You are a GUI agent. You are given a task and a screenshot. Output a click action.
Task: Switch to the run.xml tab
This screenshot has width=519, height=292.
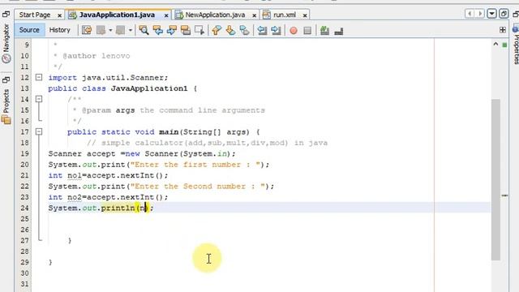(x=285, y=15)
